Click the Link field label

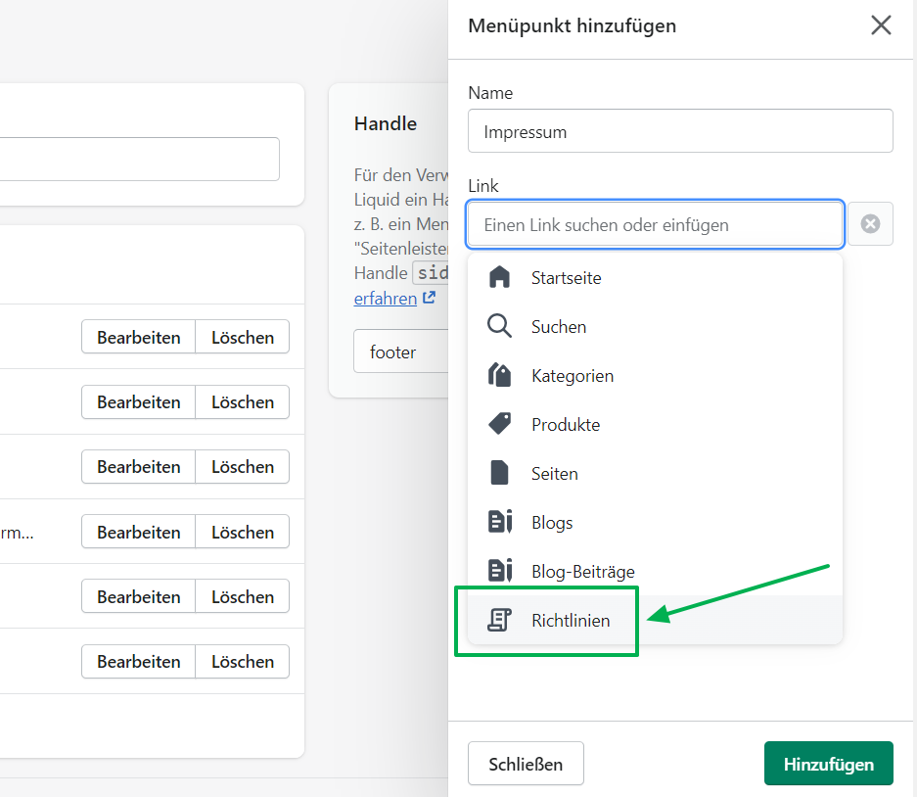(x=483, y=185)
